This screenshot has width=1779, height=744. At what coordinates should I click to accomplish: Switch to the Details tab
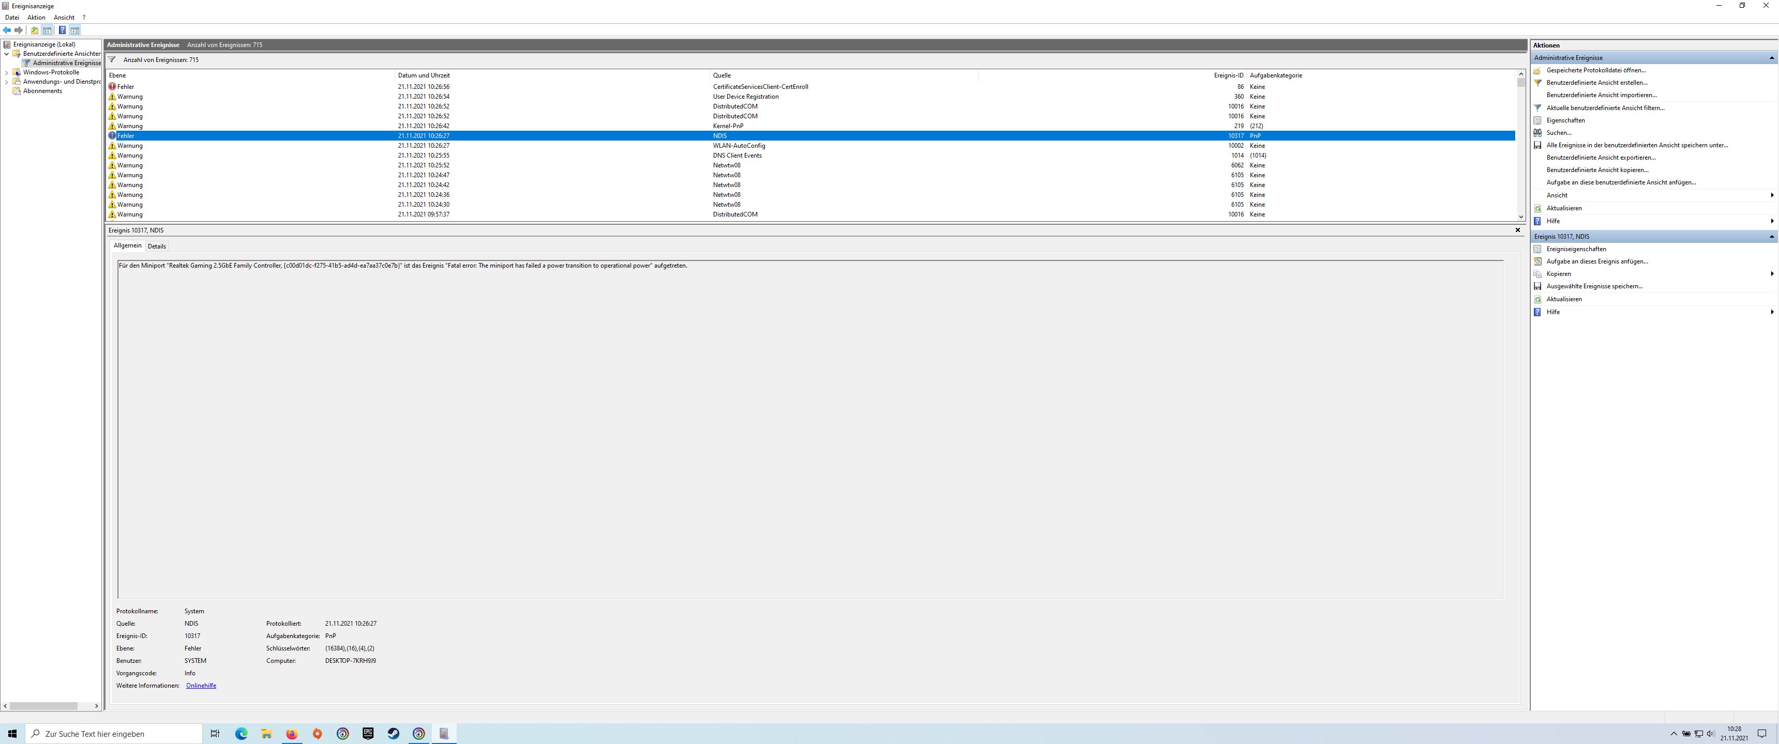[x=157, y=246]
